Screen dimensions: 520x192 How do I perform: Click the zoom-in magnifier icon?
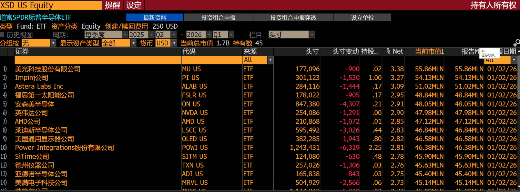(516, 43)
